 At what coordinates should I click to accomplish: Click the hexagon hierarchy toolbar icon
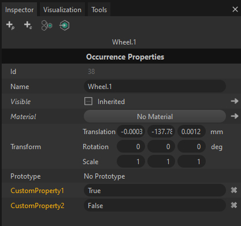tap(47, 25)
